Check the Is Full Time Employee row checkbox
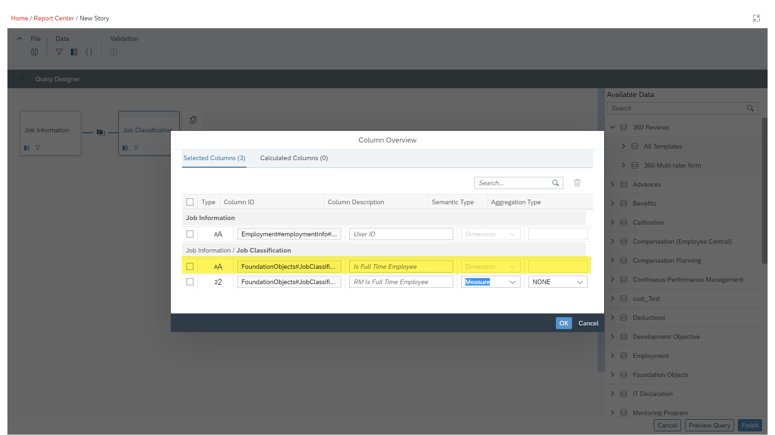 pos(190,266)
